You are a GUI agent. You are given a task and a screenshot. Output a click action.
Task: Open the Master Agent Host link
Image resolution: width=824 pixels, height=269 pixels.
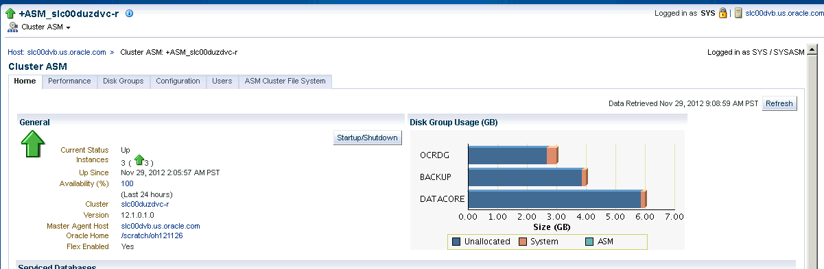(x=160, y=226)
